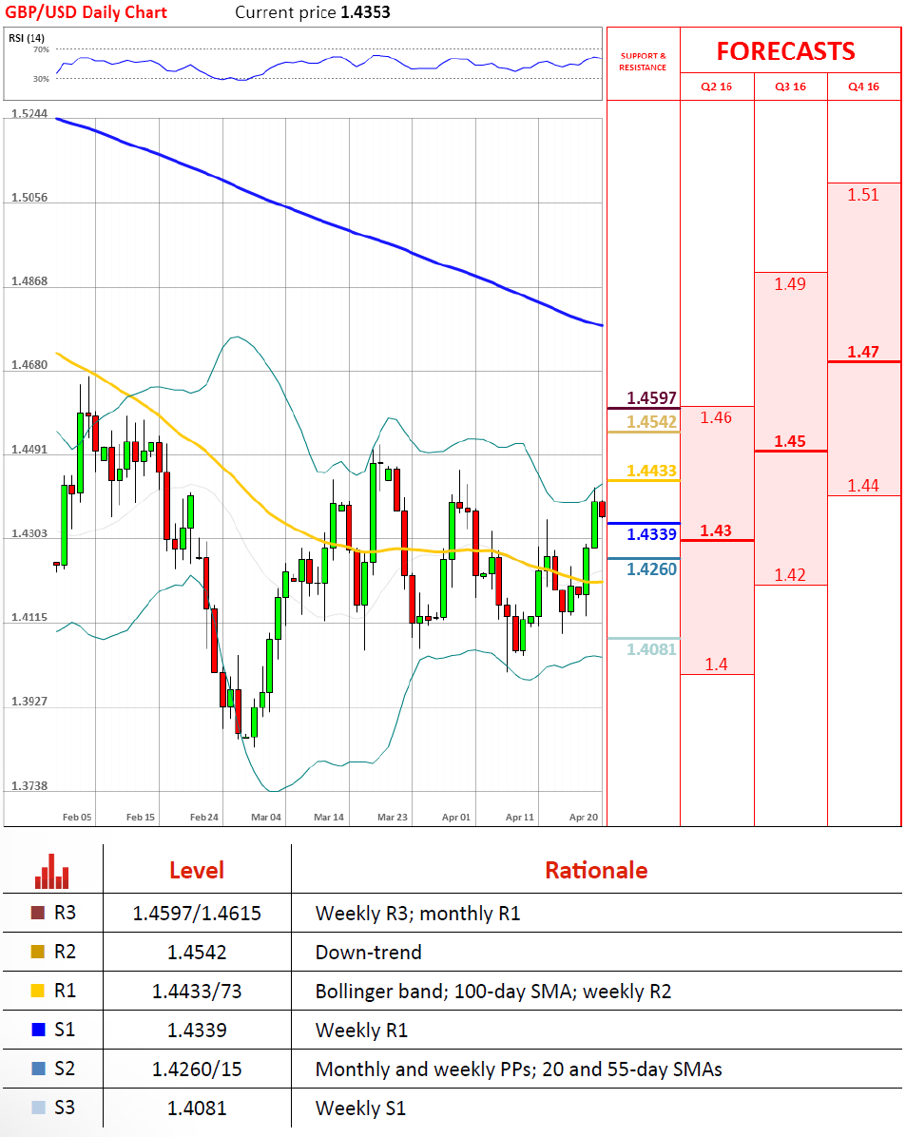Click rationale 'Bollinger band; 100-day SMA; weekly R2'
The height and width of the screenshot is (1137, 906).
tap(493, 992)
